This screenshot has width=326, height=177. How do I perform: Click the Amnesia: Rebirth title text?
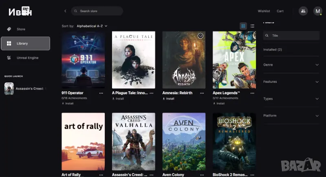pos(177,93)
